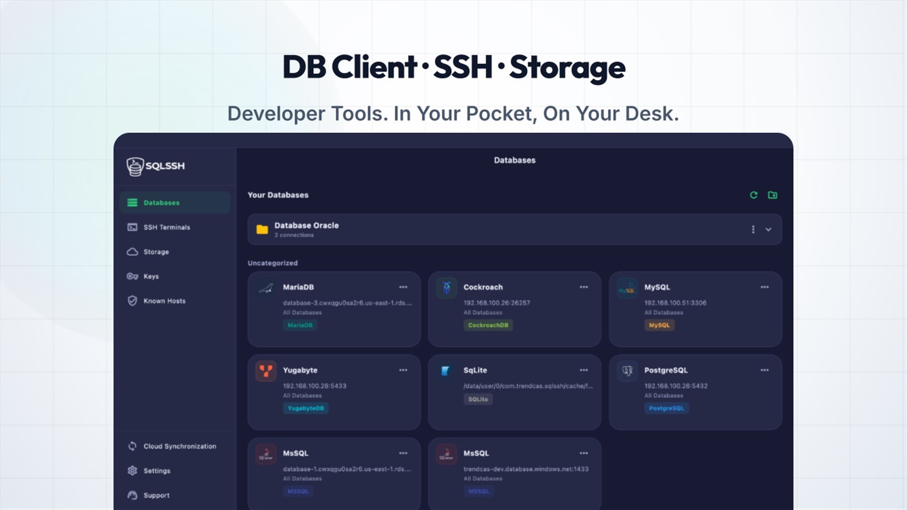Viewport: 907px width, 510px height.
Task: Click the SQLSSH logo icon
Action: coord(135,167)
